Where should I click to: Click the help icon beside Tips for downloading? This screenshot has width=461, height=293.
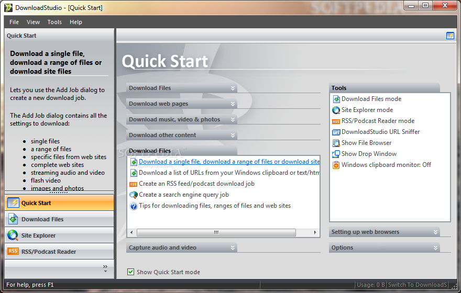134,206
